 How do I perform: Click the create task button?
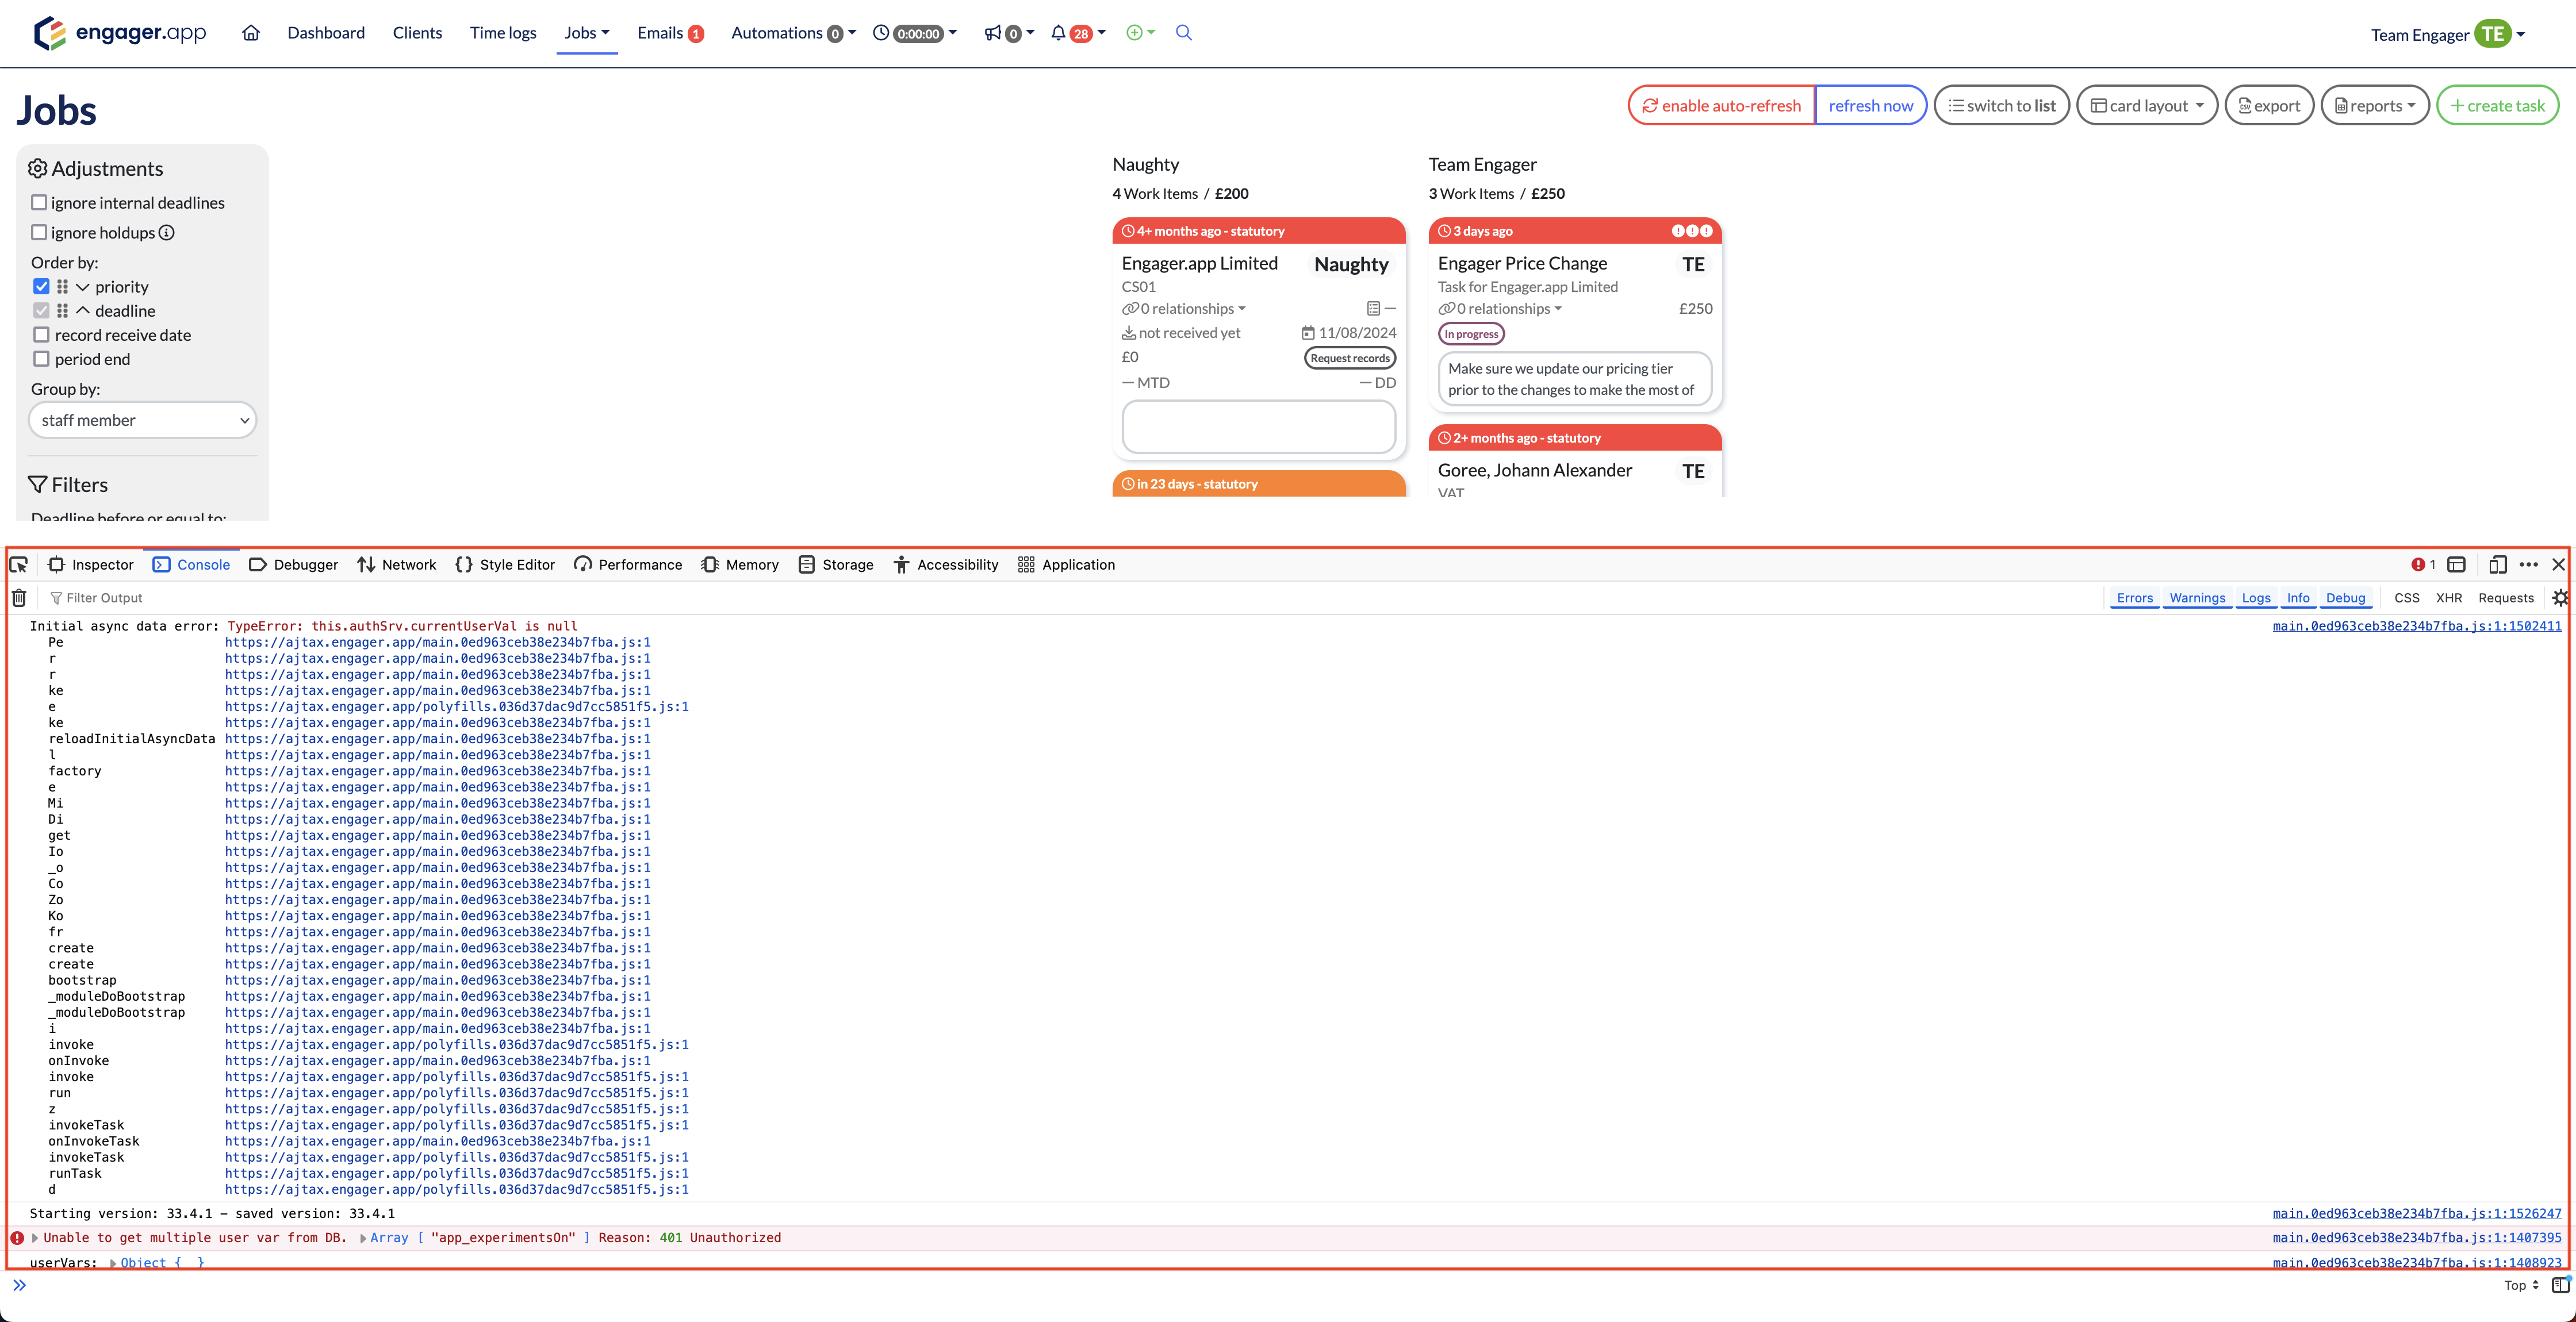(x=2498, y=106)
